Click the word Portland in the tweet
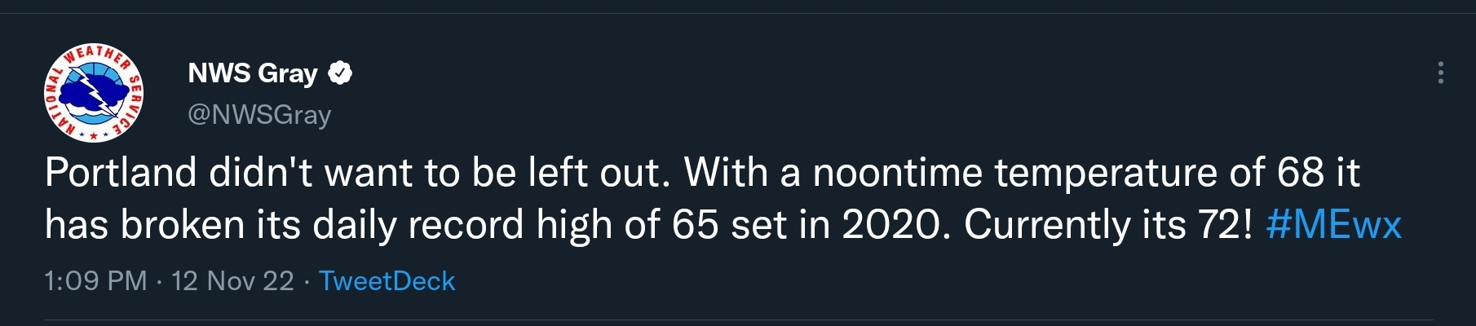This screenshot has width=1476, height=326. pos(121,173)
